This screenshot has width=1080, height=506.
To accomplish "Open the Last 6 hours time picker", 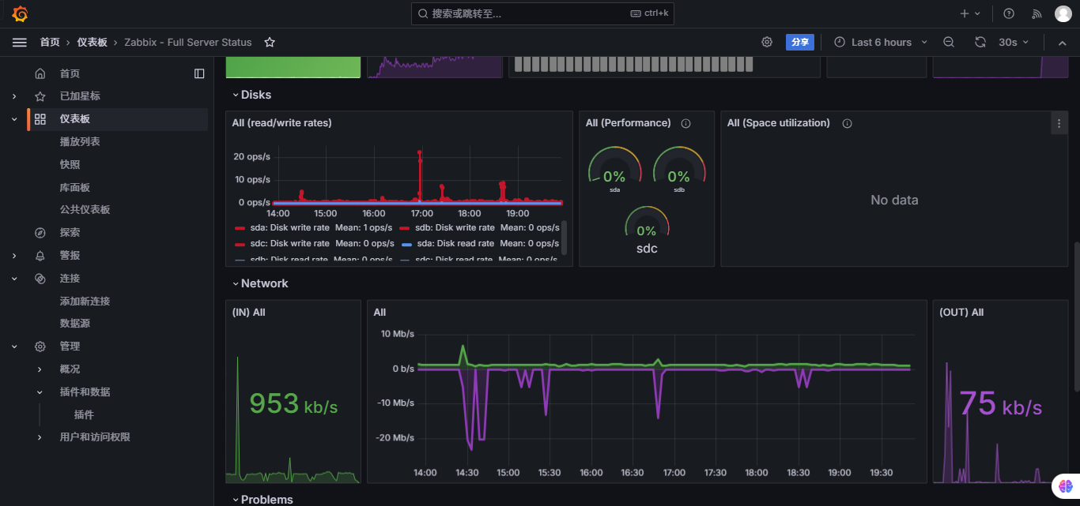I will pyautogui.click(x=881, y=43).
